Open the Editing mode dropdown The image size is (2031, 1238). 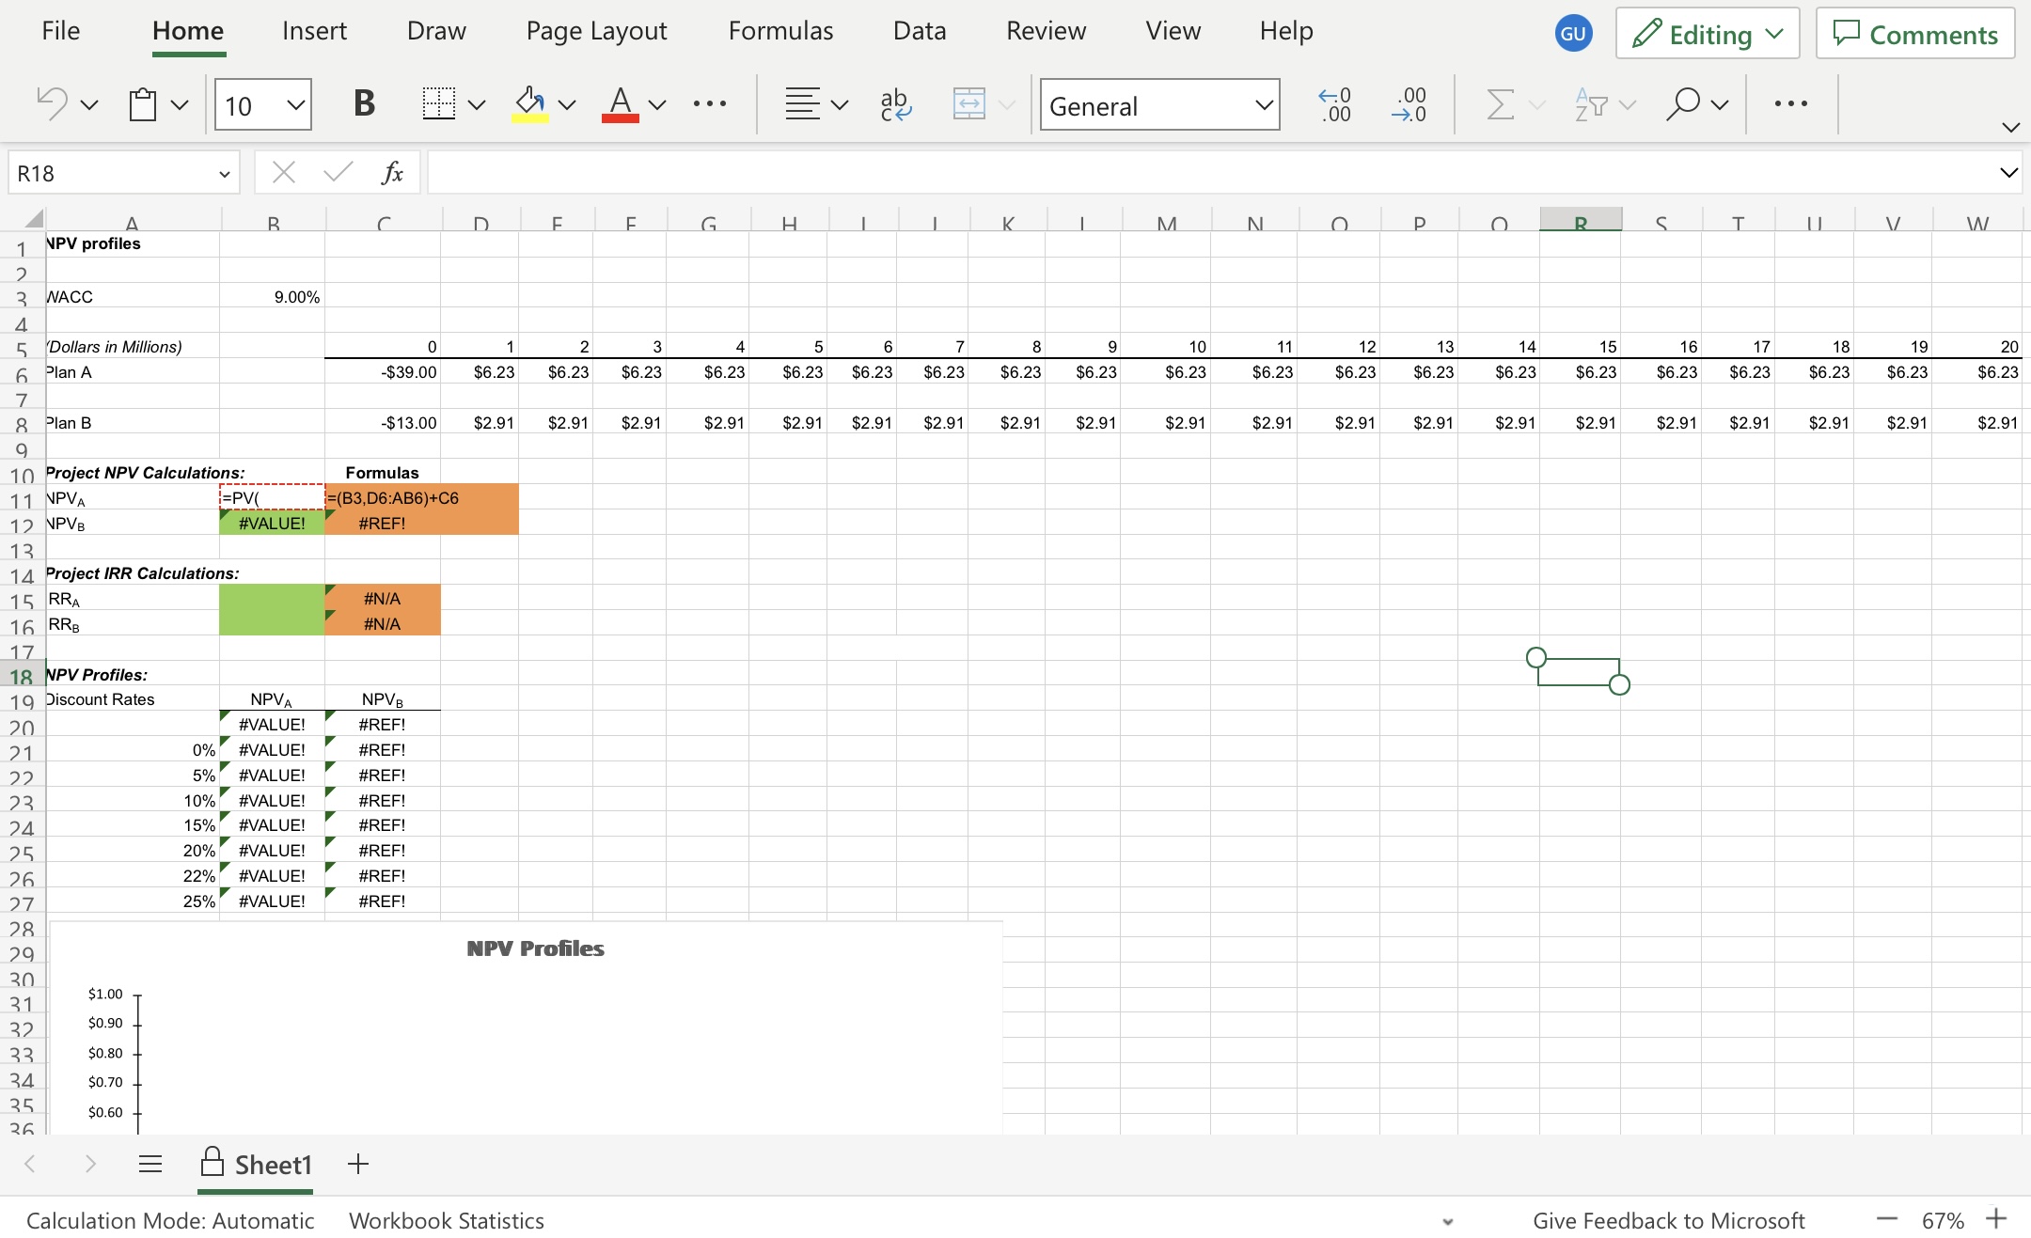coord(1707,35)
